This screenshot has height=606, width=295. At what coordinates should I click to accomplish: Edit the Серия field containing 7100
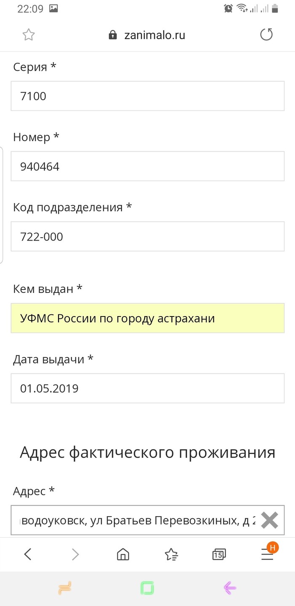click(x=147, y=96)
